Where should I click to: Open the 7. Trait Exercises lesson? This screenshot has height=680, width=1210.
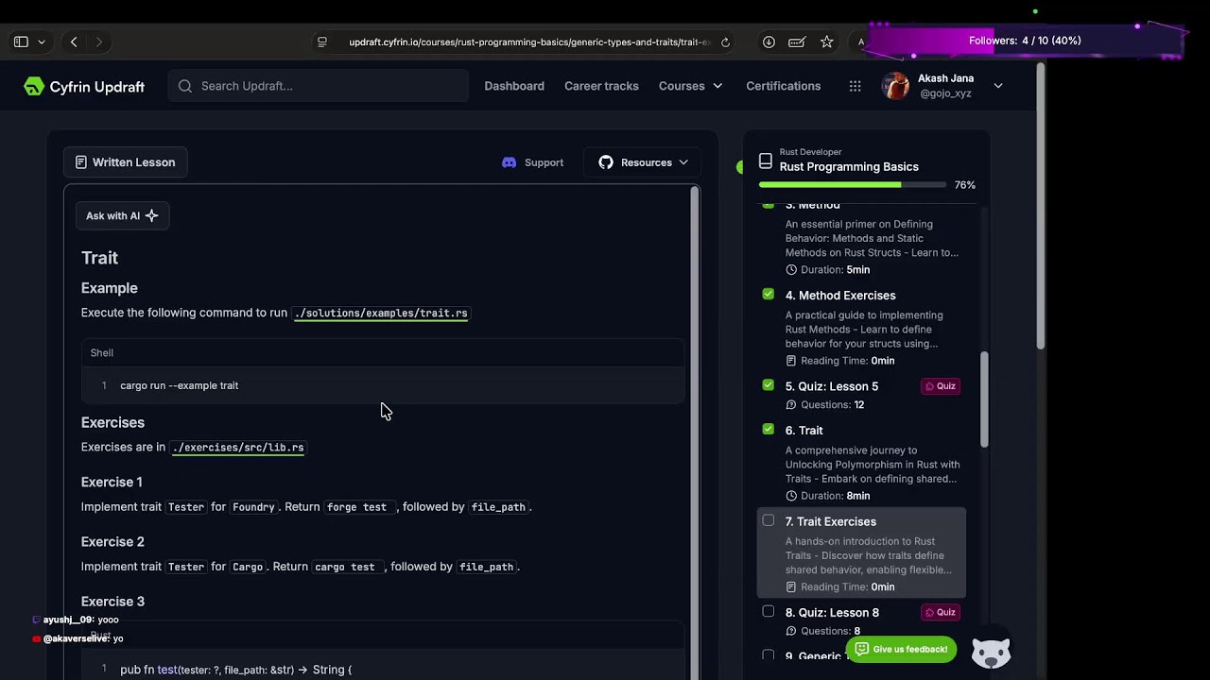(862, 553)
